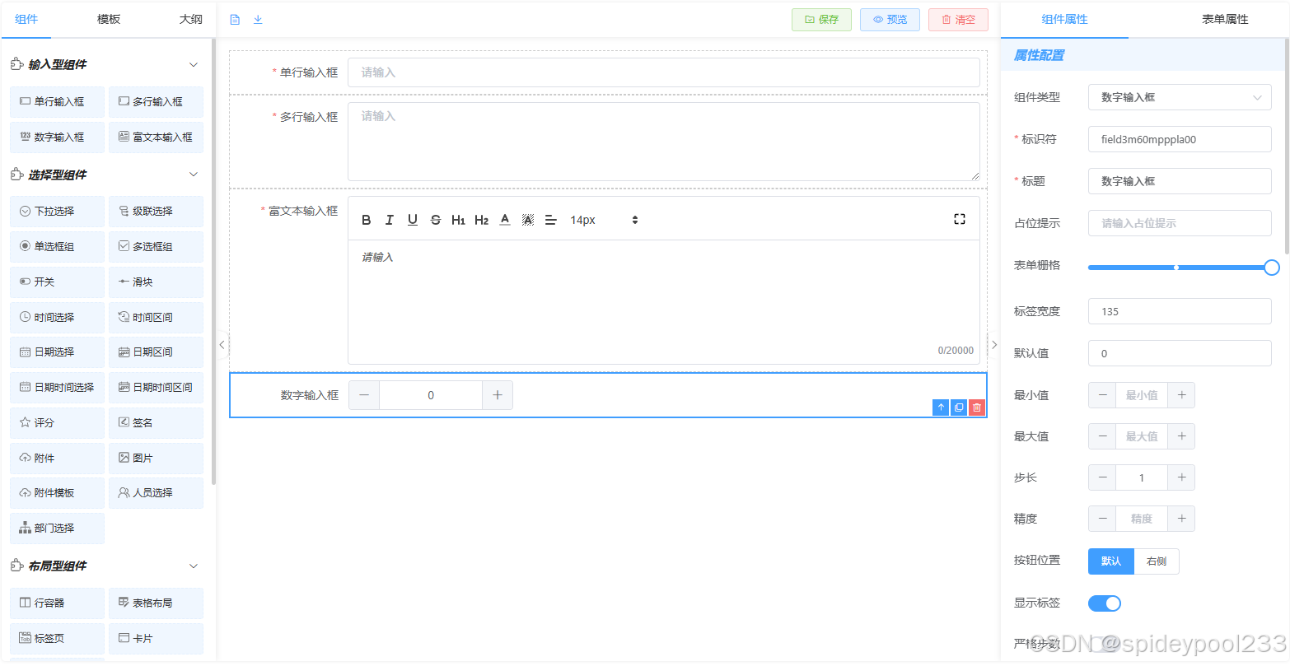1290x666 pixels.
Task: Add 评分 rating component
Action: point(58,423)
